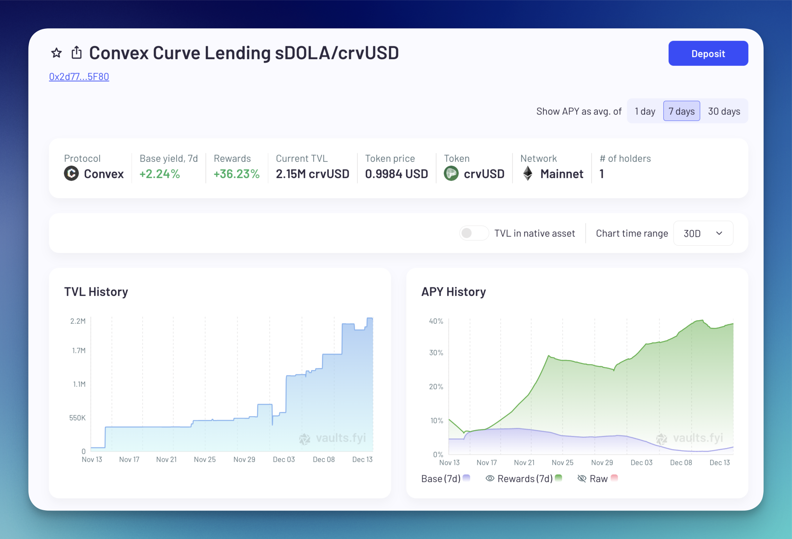Toggle Rewards (7d) eye visibility icon
Screen dimensions: 792x539
pos(490,478)
